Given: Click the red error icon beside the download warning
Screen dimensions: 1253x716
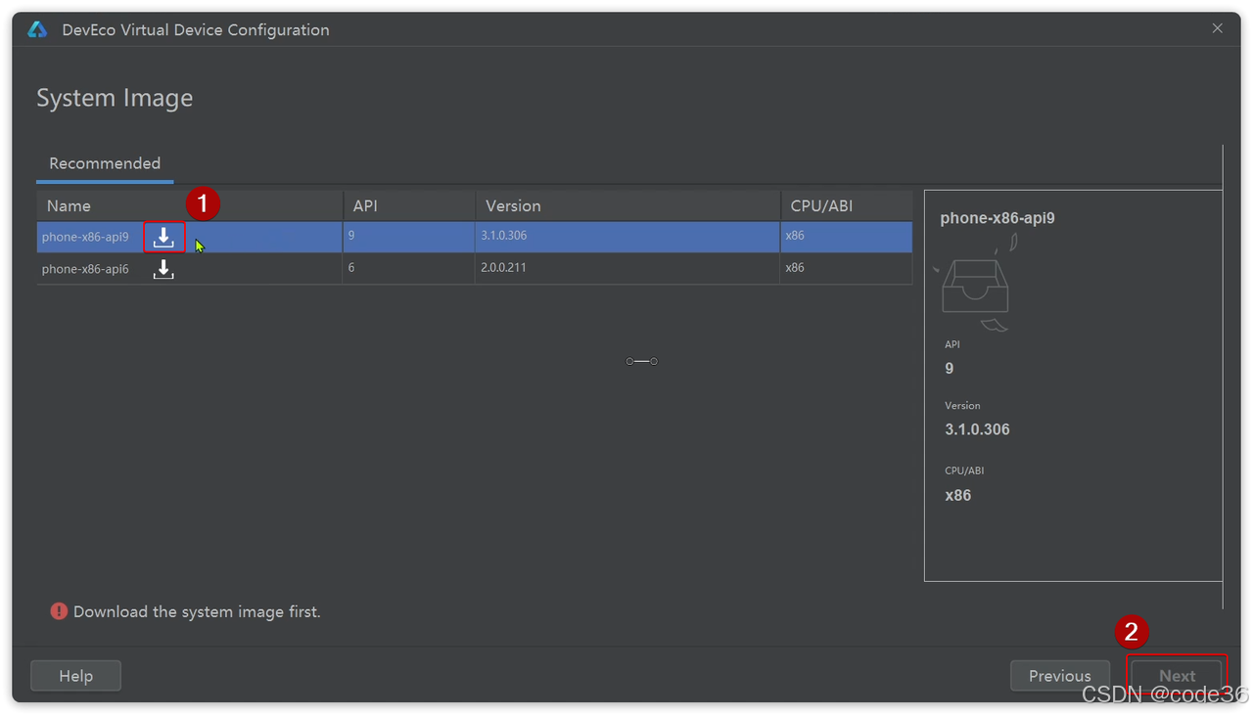Looking at the screenshot, I should point(59,611).
